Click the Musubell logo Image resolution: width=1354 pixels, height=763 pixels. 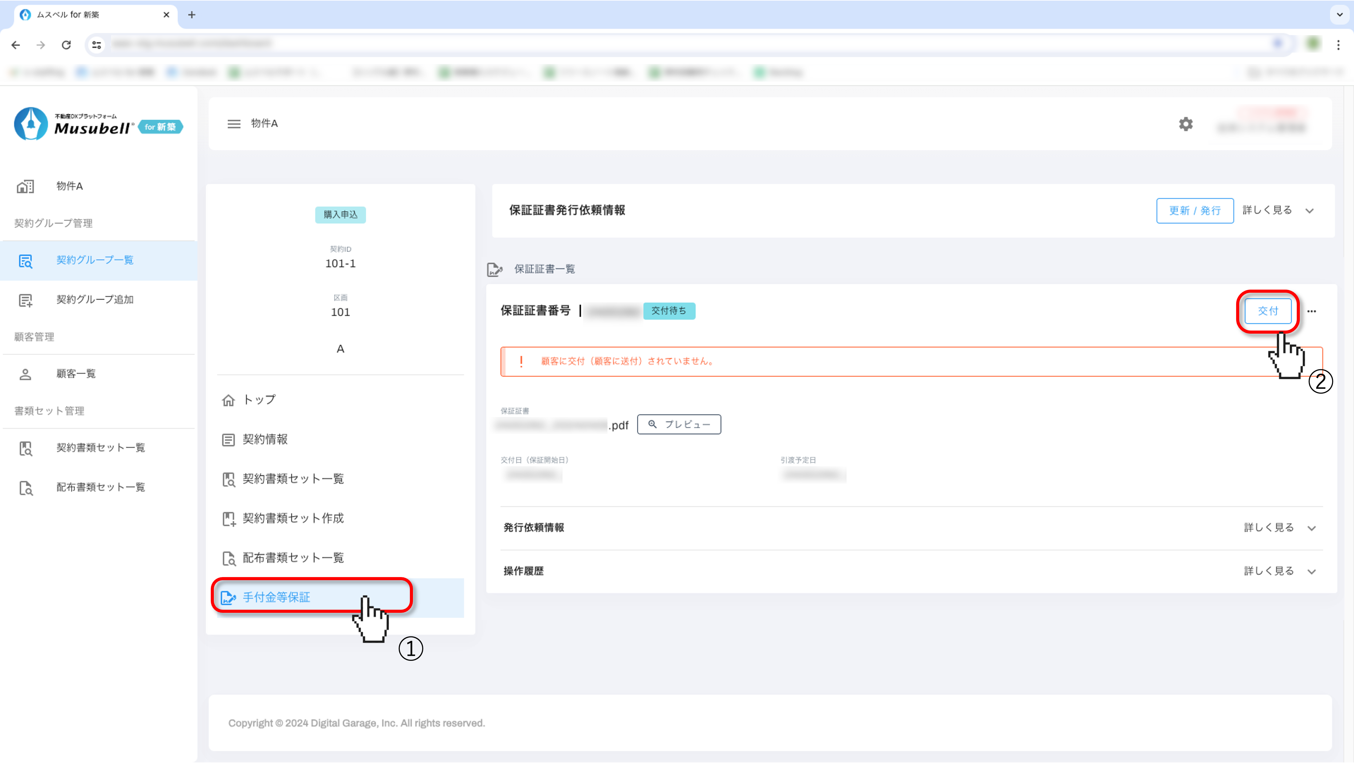[98, 124]
